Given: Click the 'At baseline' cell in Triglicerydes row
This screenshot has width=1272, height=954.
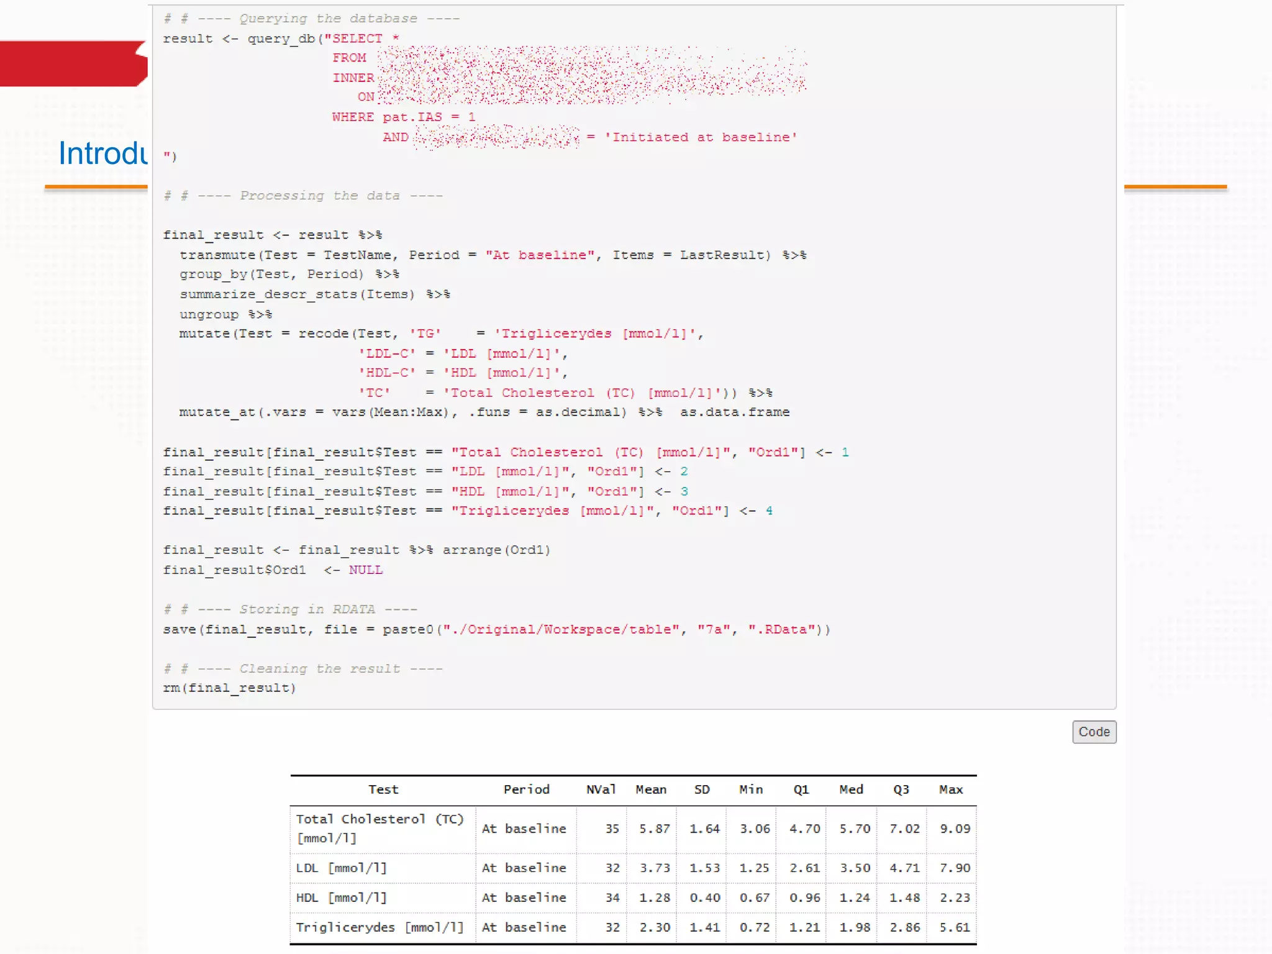Looking at the screenshot, I should pos(524,927).
